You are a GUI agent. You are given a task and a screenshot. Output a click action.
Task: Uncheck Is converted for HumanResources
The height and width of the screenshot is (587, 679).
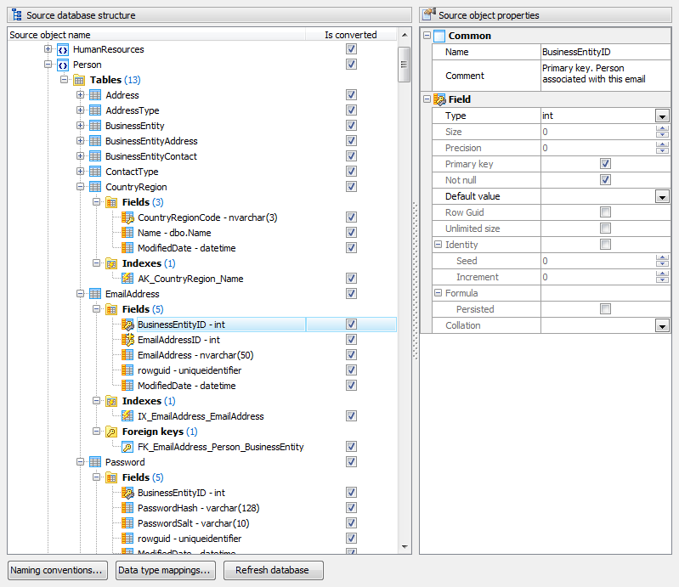tap(351, 49)
